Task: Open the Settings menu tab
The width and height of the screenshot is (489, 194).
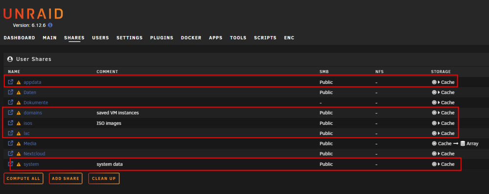Action: click(130, 38)
